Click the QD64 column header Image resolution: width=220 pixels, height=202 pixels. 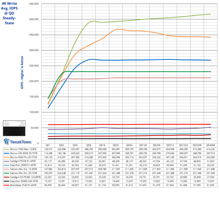tap(129, 145)
